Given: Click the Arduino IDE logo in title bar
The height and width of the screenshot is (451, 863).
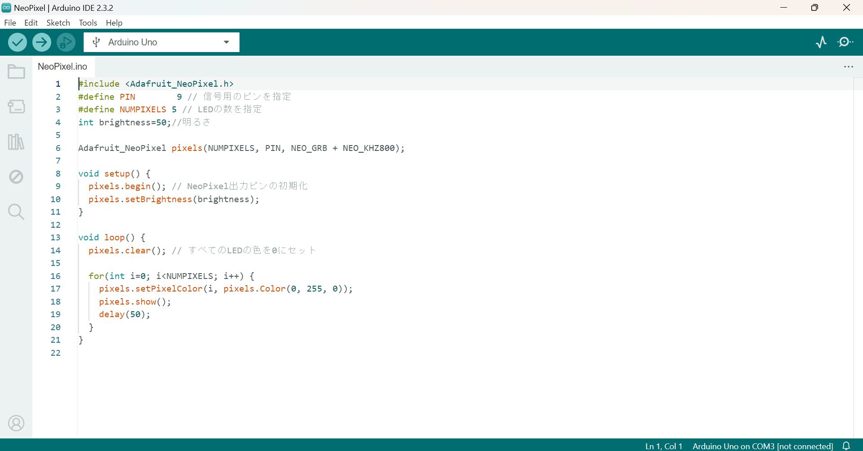Looking at the screenshot, I should [6, 8].
